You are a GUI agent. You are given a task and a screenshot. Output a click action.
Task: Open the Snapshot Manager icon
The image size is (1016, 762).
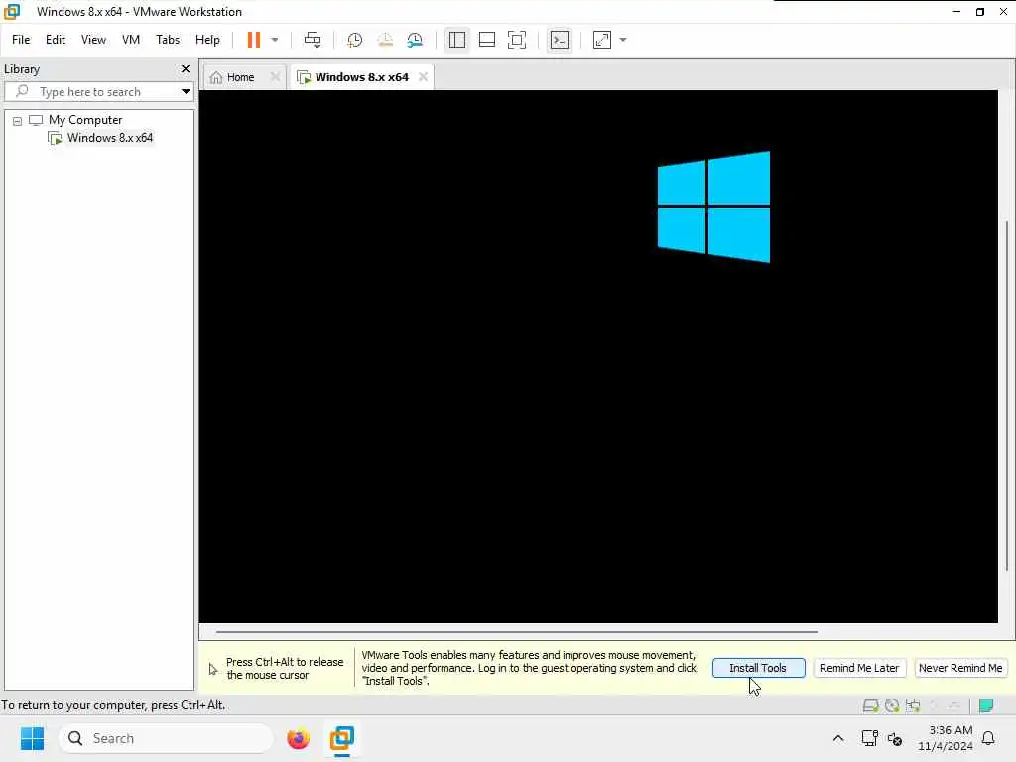coord(415,40)
